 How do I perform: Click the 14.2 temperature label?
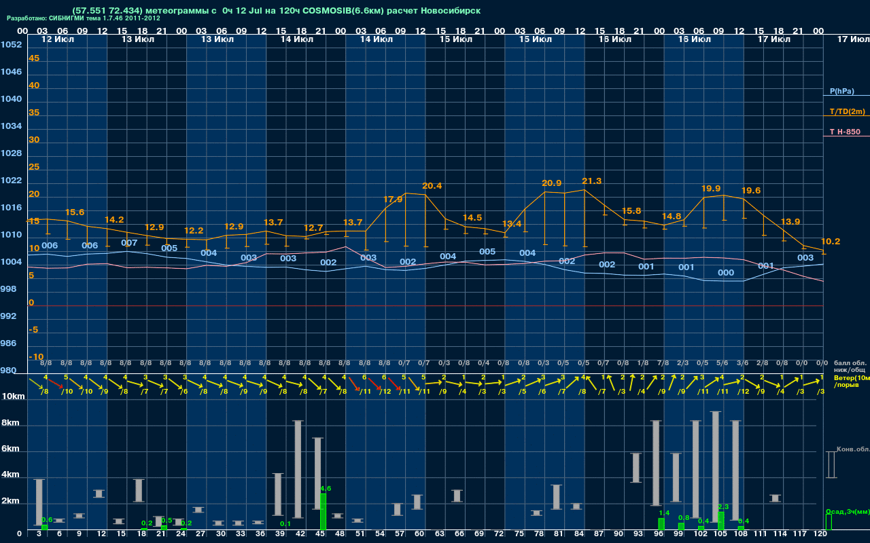[x=114, y=220]
